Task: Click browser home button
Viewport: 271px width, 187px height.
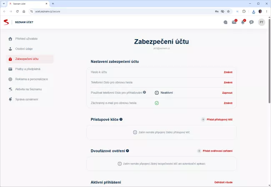Action: [24, 11]
